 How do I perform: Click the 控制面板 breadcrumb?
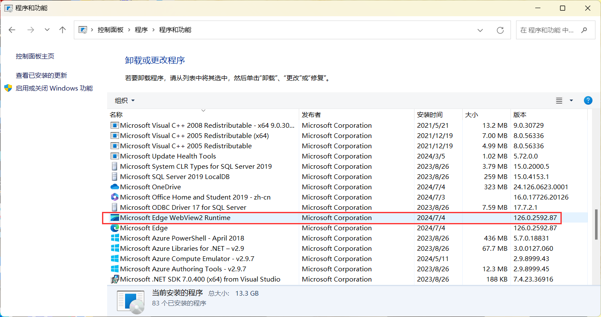tap(111, 30)
